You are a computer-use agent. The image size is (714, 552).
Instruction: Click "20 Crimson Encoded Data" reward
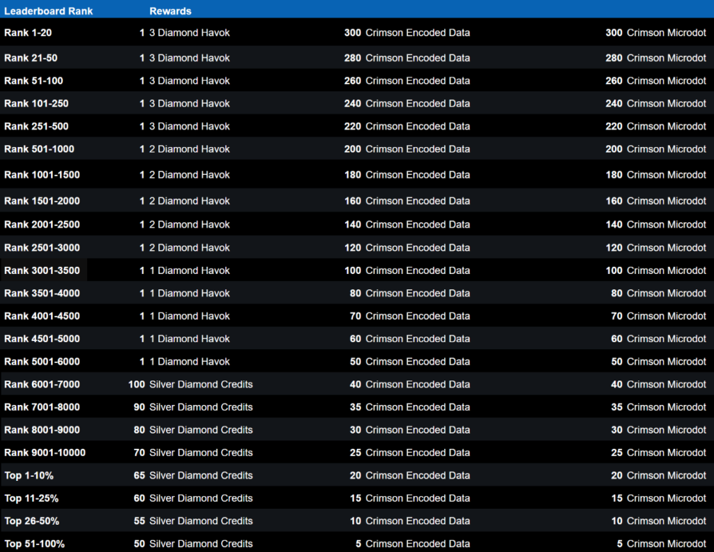[x=410, y=475]
